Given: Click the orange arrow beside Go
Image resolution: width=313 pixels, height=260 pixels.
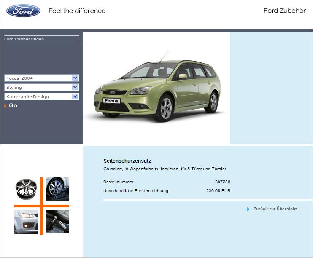Looking at the screenshot, I should 5,106.
